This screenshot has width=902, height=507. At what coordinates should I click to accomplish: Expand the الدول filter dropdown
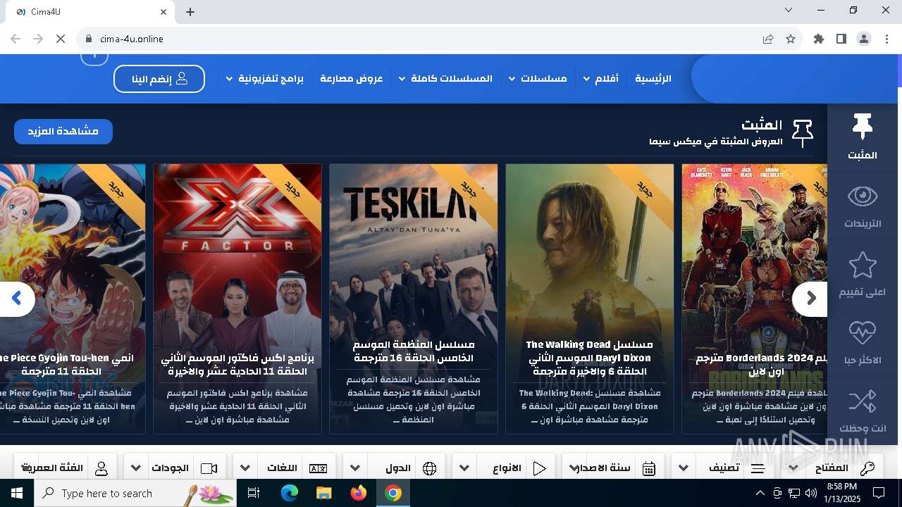pyautogui.click(x=355, y=468)
